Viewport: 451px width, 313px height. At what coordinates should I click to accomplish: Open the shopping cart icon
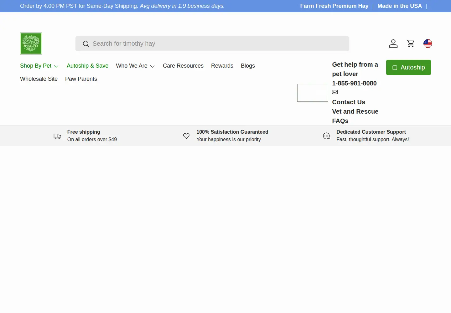click(x=411, y=44)
